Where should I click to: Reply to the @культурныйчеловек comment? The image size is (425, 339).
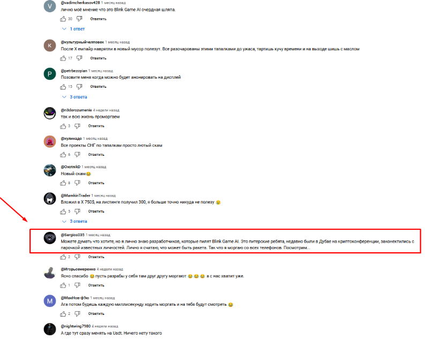tap(98, 58)
